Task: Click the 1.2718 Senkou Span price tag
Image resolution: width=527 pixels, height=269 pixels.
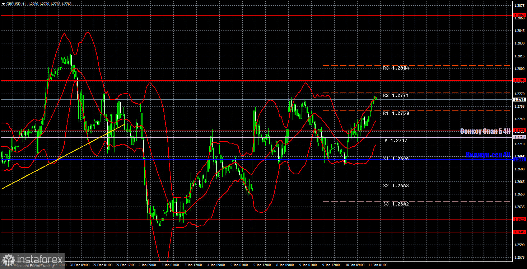Action: (x=519, y=137)
